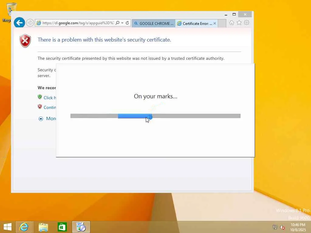Open the Tools gear icon
The height and width of the screenshot is (233, 311).
pyautogui.click(x=247, y=22)
